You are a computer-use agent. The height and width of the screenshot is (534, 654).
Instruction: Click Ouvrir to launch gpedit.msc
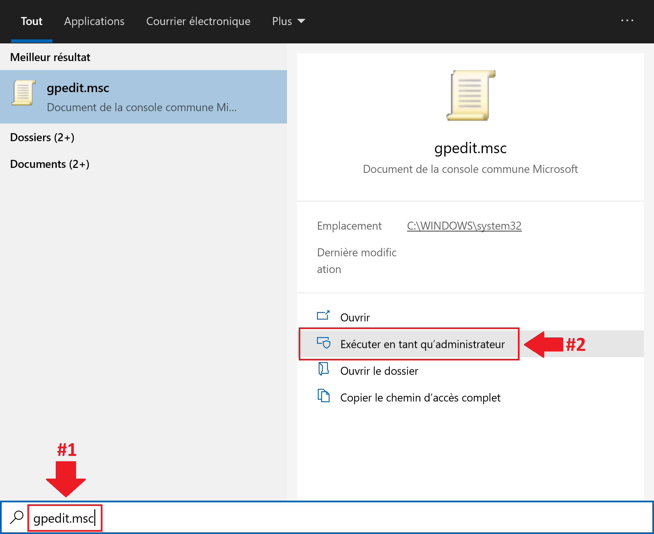[x=355, y=317]
